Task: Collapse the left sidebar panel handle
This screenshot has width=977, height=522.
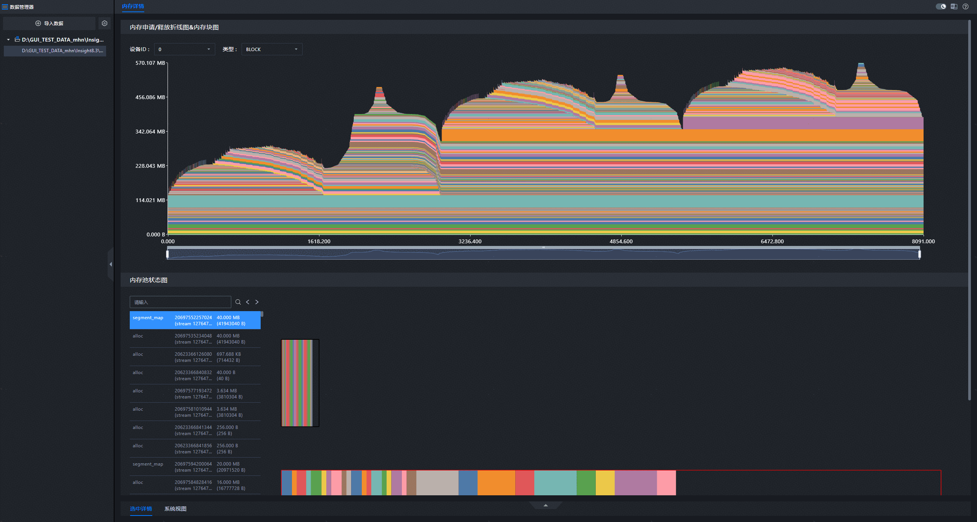Action: (111, 264)
